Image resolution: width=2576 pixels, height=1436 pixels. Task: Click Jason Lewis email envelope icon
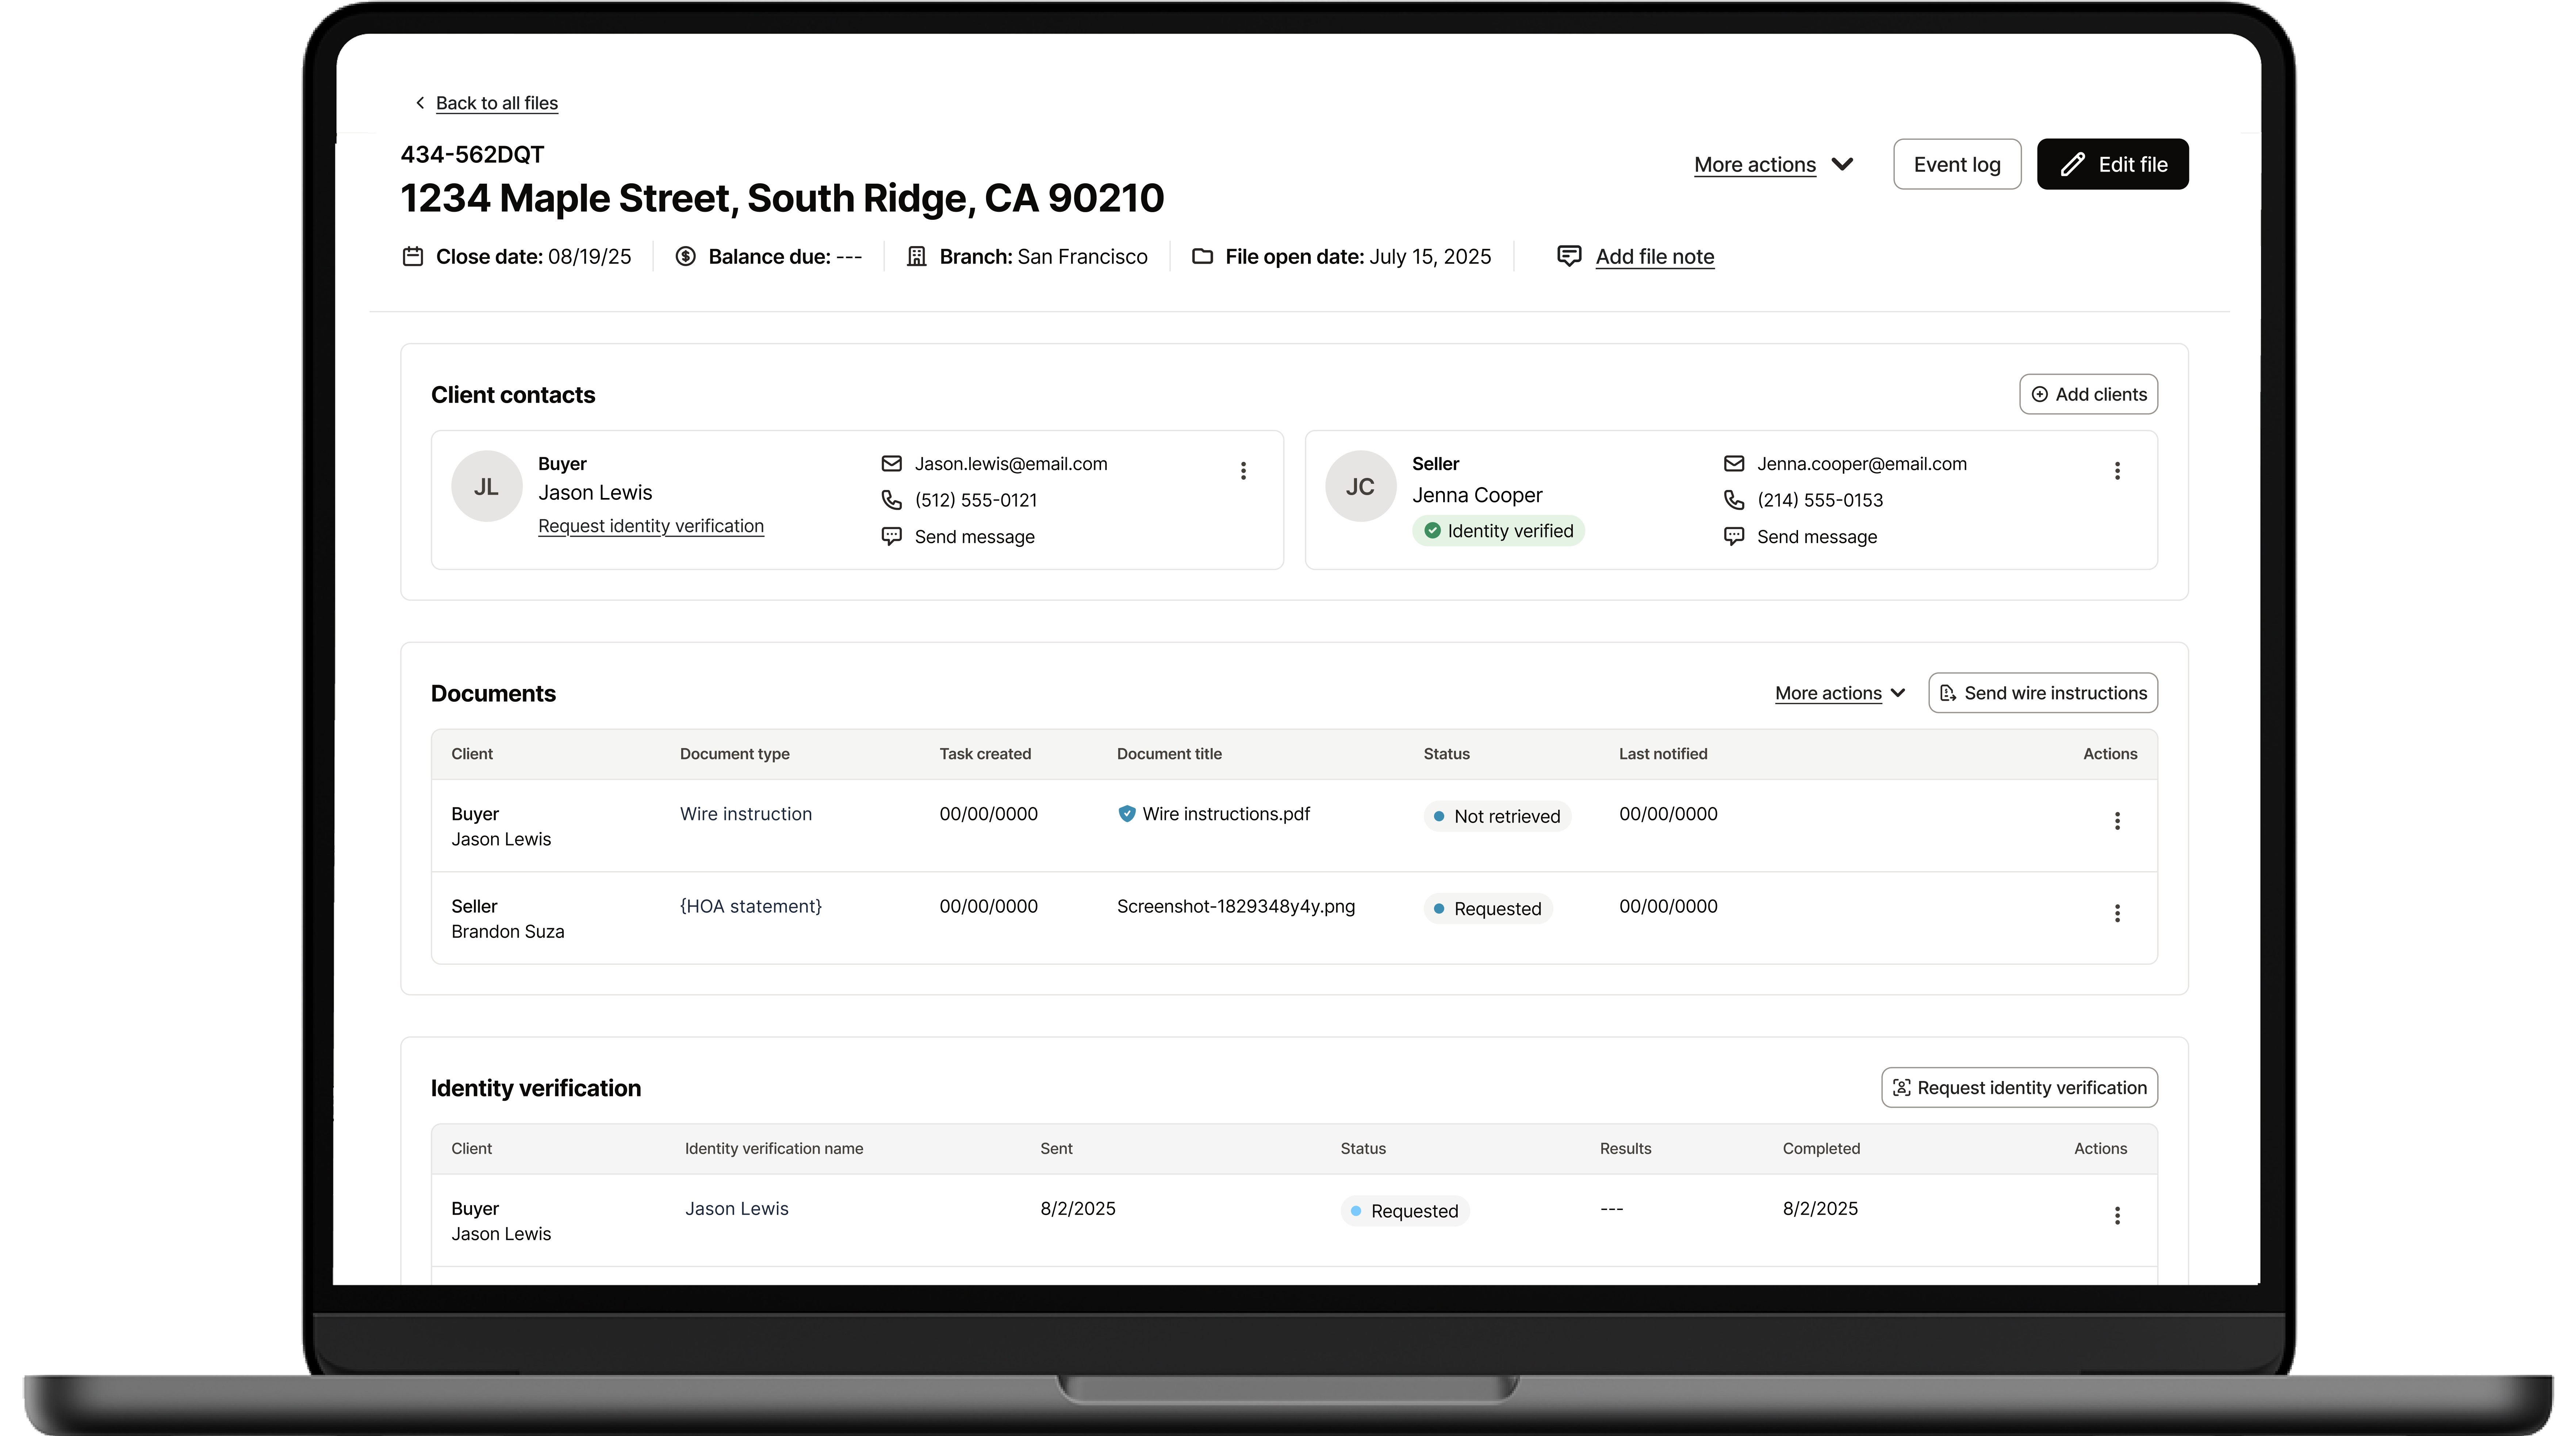(x=891, y=464)
